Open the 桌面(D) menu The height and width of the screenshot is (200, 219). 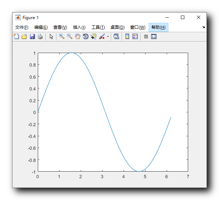click(117, 27)
